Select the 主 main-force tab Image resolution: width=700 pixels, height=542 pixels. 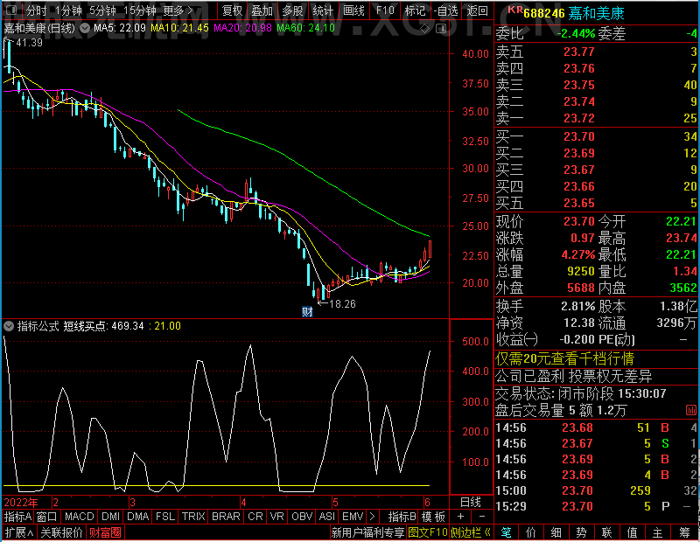pos(658,532)
